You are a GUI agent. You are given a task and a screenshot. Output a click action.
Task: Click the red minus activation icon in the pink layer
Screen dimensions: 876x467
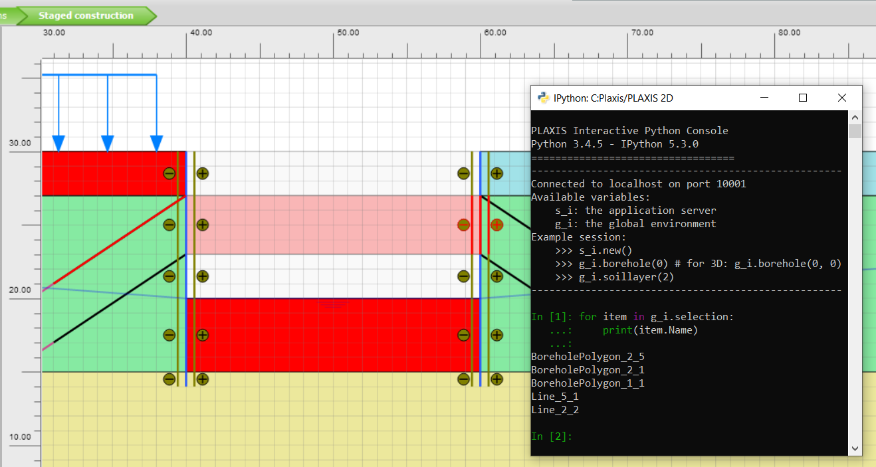[463, 225]
